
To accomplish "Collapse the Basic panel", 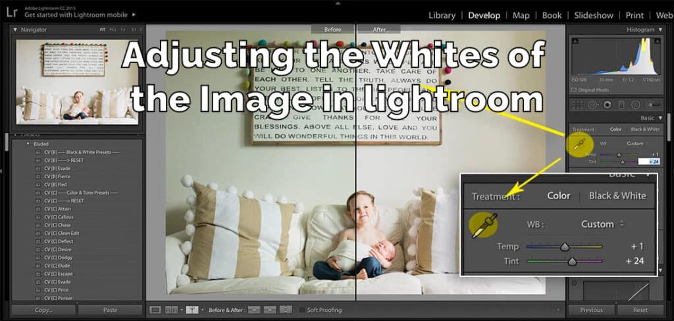I will pyautogui.click(x=660, y=118).
